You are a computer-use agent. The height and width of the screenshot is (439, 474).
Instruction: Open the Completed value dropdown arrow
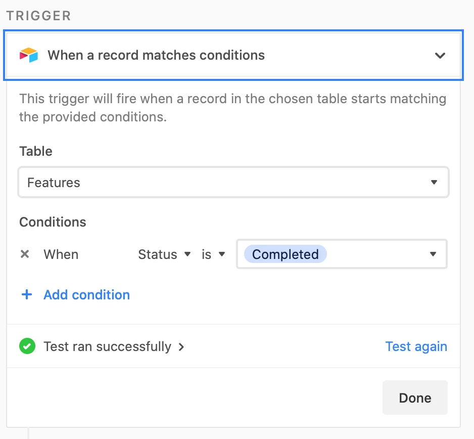[x=433, y=254]
